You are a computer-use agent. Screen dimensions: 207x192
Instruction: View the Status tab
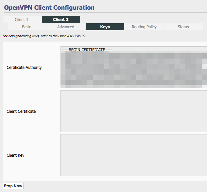[x=183, y=27]
